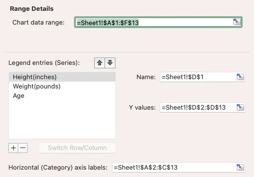
Task: Click in the Y values field
Action: tap(203, 108)
